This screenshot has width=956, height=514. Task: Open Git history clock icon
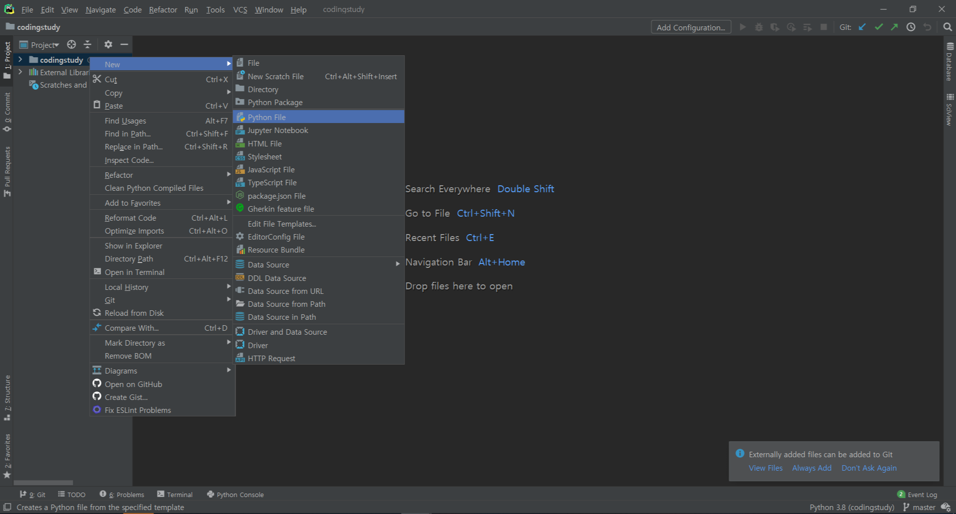click(x=911, y=27)
